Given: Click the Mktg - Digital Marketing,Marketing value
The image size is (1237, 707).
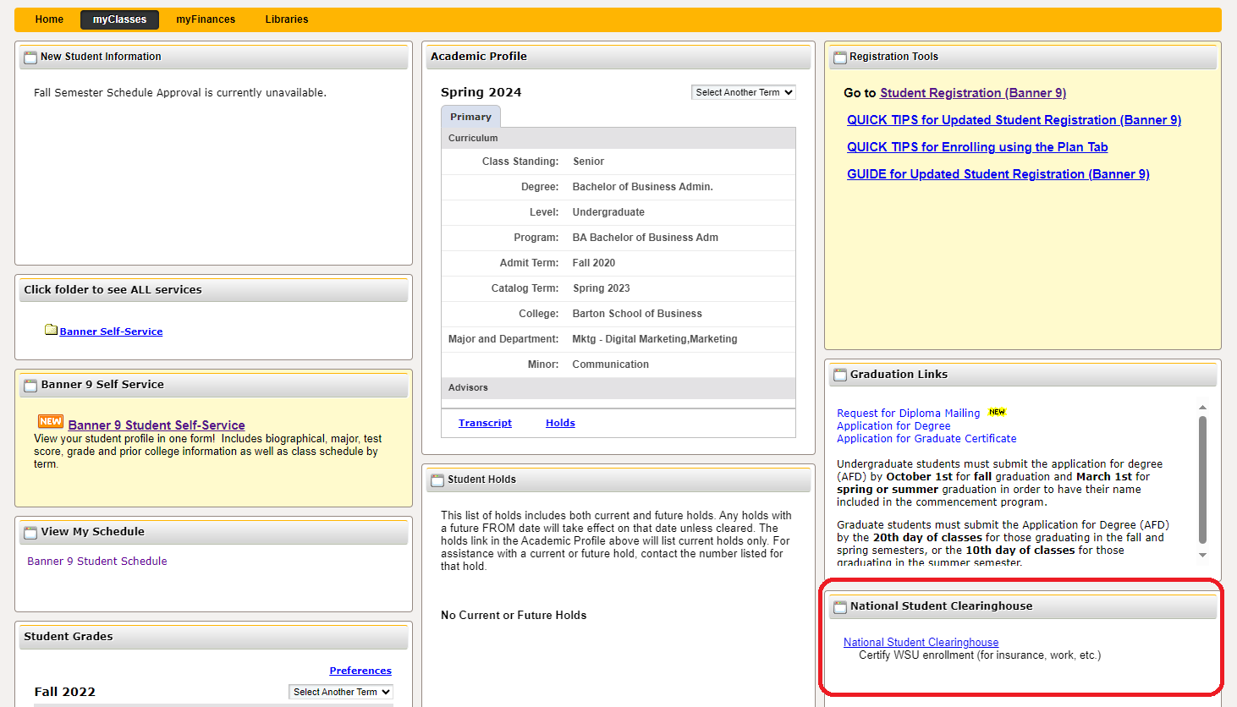Looking at the screenshot, I should (655, 339).
